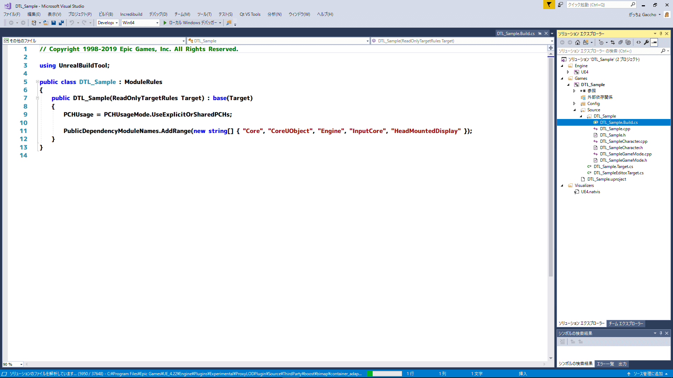Open the Win64 platform dropdown

click(x=157, y=23)
